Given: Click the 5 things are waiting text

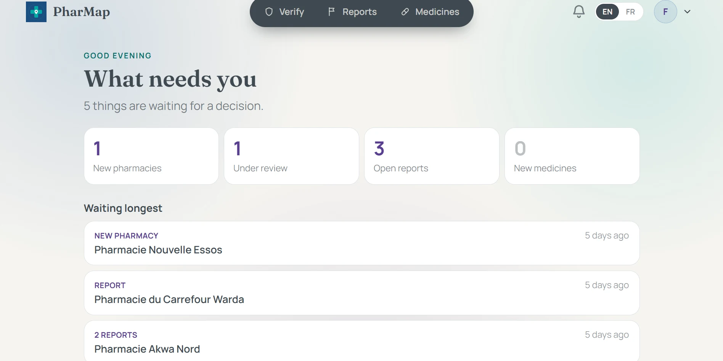Looking at the screenshot, I should [x=174, y=106].
